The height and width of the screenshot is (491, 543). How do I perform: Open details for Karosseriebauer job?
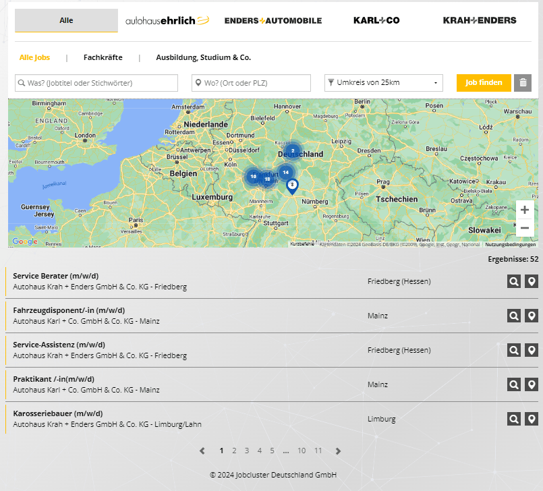(x=514, y=419)
